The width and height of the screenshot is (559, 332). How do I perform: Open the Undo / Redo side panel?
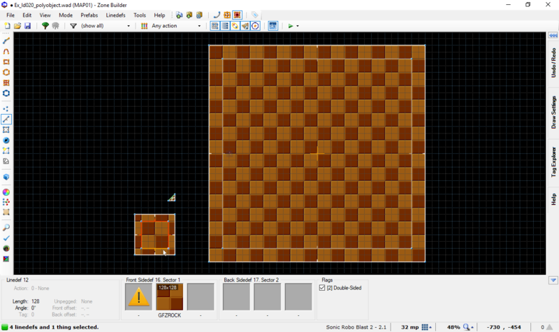point(553,64)
